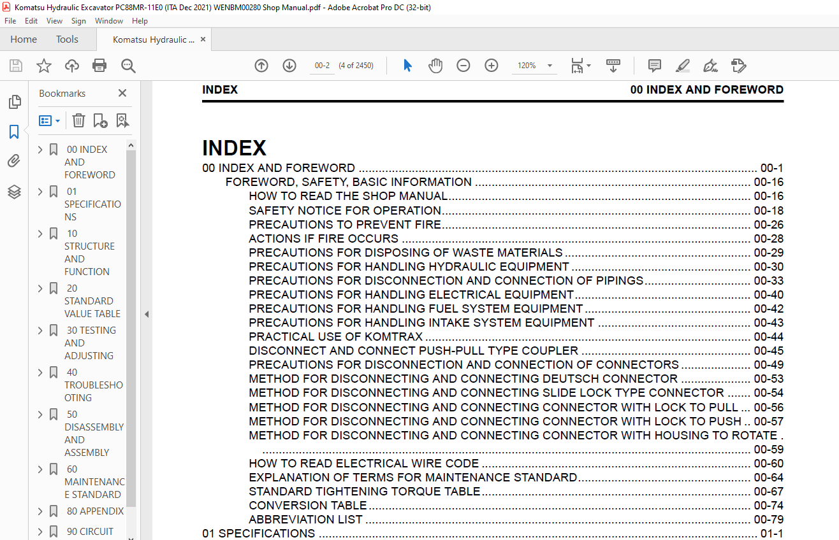Expand the 00 INDEX AND FOREWORD bookmark
Image resolution: width=839 pixels, height=540 pixels.
pos(40,150)
